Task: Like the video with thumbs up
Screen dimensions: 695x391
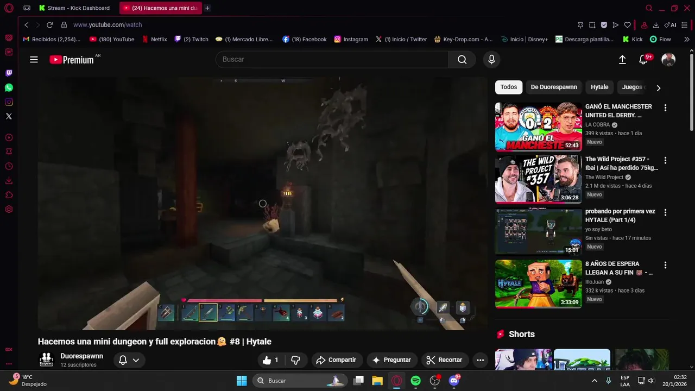Action: click(271, 360)
